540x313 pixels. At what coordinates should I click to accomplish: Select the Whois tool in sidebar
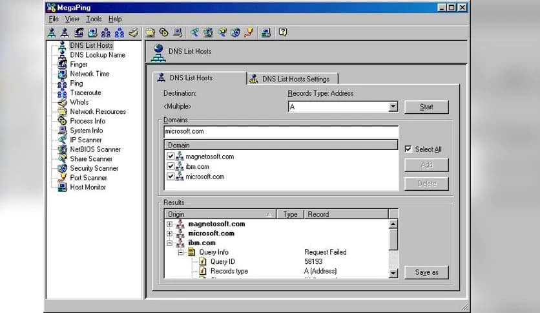(x=79, y=102)
